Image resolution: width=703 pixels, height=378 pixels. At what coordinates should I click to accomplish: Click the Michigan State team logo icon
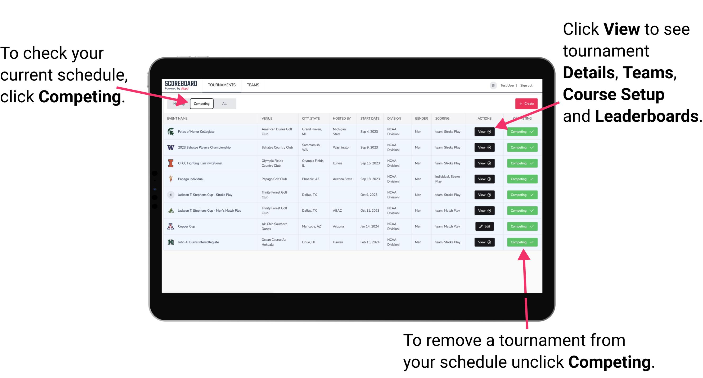click(170, 132)
